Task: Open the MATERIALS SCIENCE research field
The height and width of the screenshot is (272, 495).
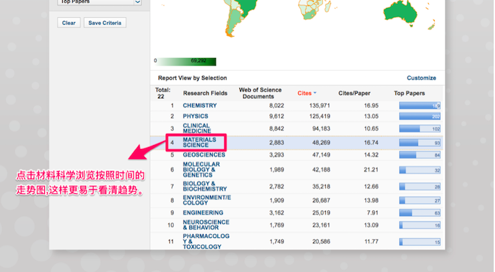Action: (x=199, y=142)
